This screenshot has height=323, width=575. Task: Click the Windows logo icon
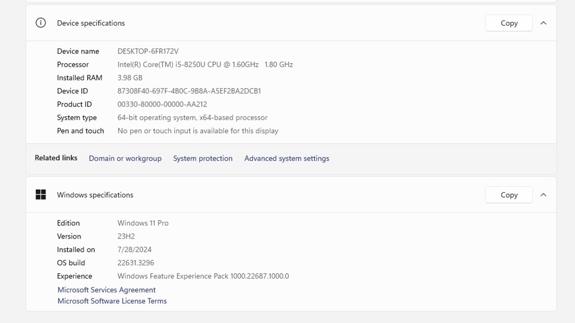tap(41, 195)
